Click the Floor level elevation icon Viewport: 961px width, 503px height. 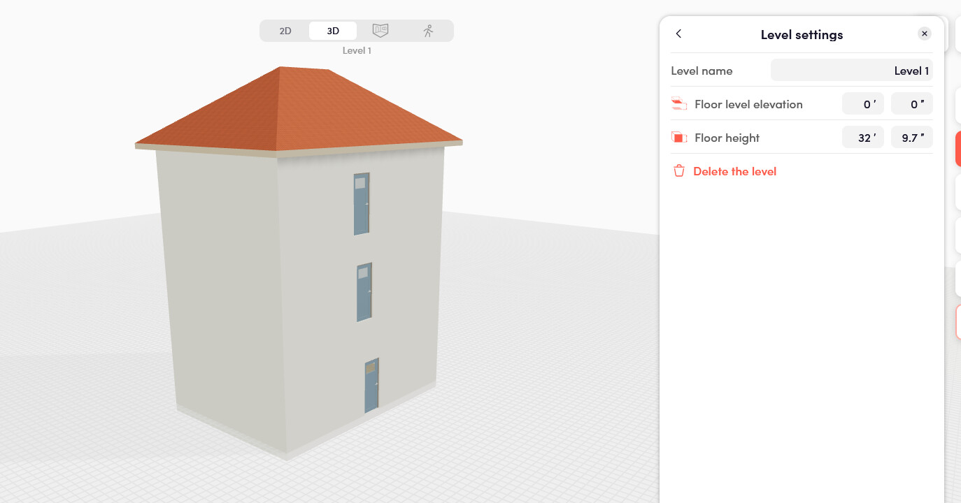click(678, 104)
